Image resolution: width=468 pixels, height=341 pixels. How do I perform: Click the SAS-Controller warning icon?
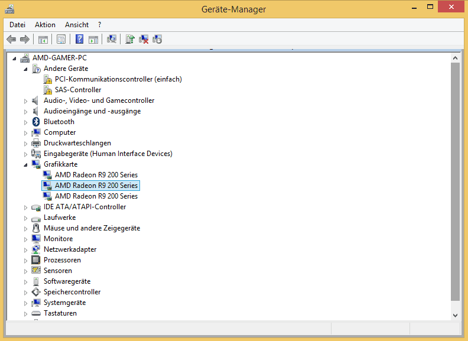click(47, 90)
